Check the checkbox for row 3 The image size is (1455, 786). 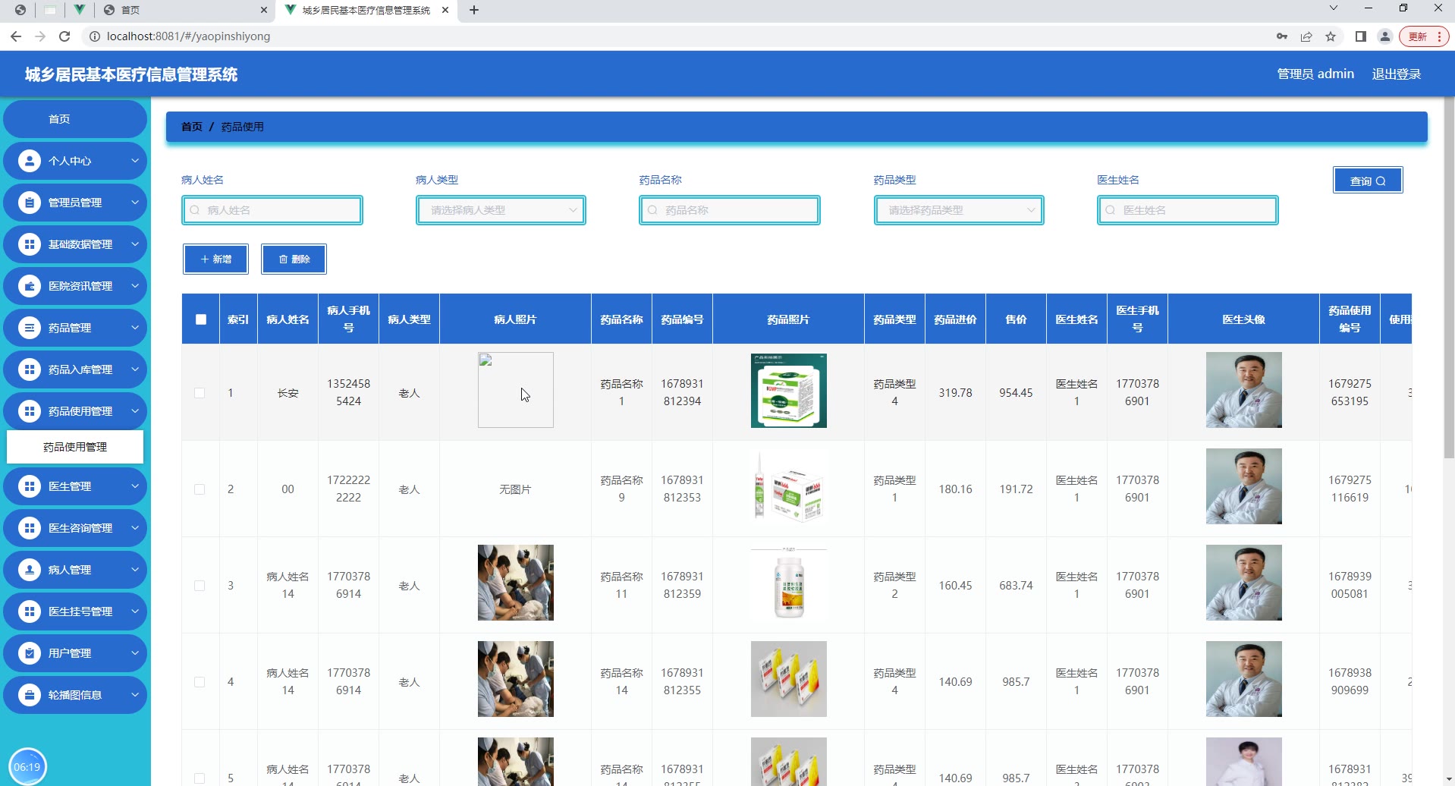200,586
